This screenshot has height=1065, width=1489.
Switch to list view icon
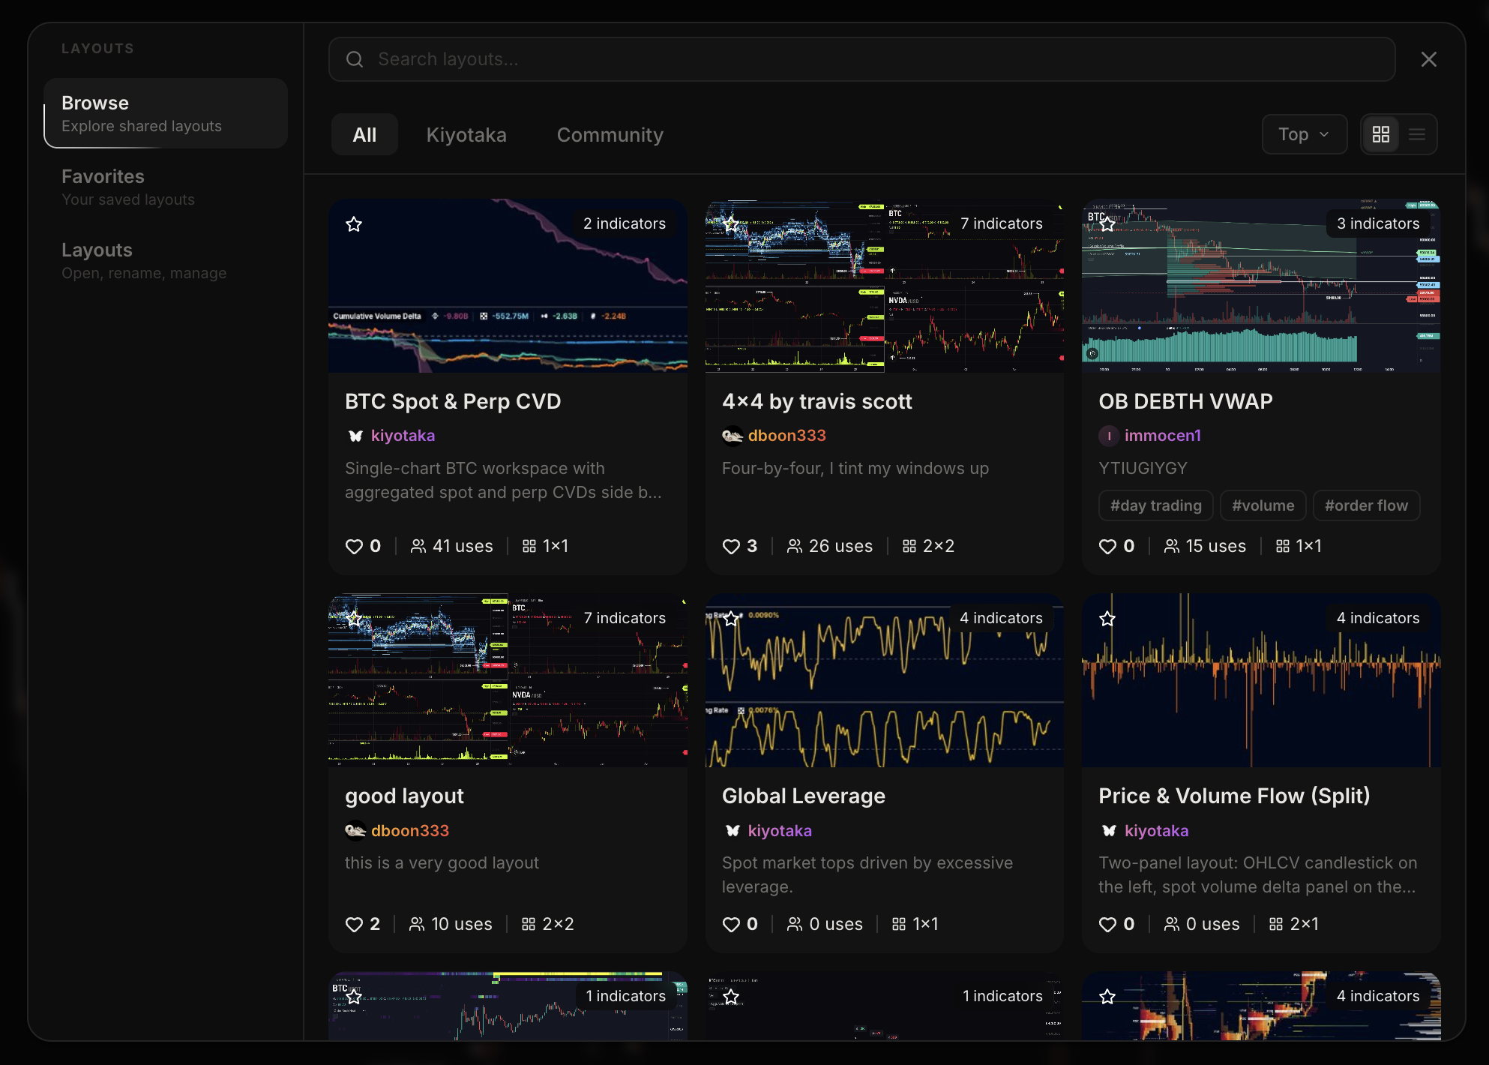point(1417,134)
